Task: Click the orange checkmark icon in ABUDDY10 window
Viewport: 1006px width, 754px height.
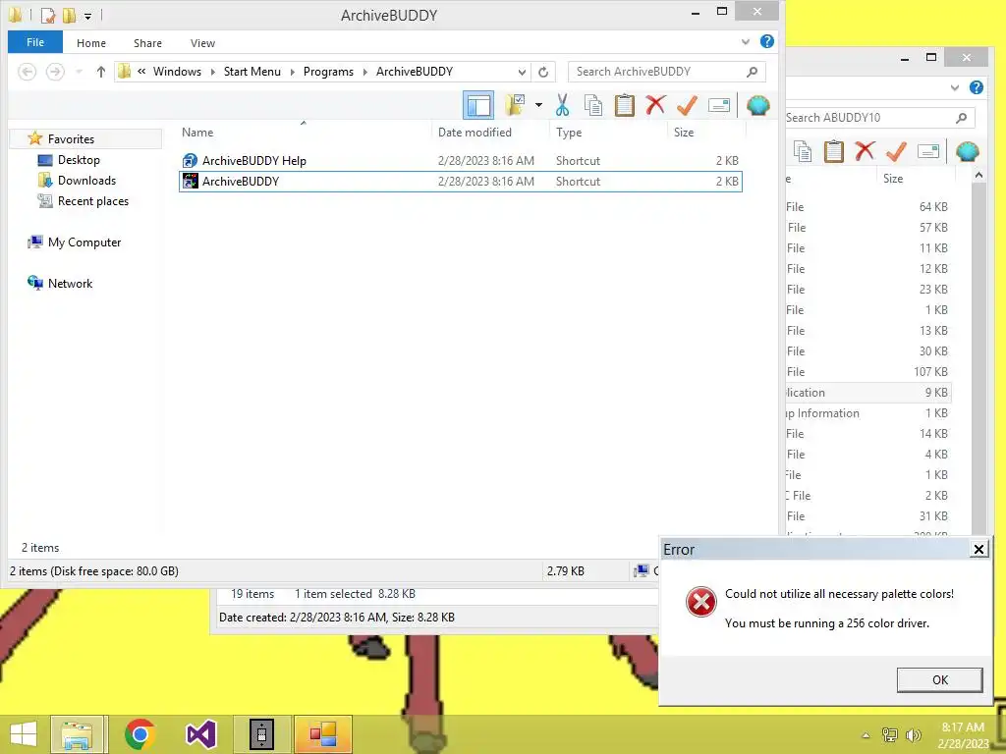Action: coord(896,151)
